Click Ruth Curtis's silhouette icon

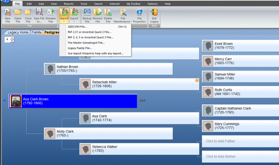pos(208,92)
